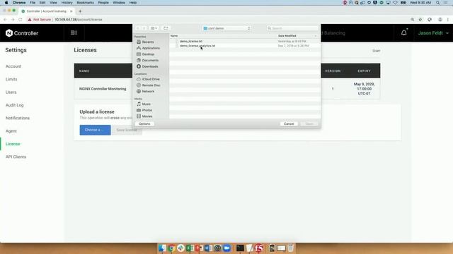Open License settings in the sidebar
This screenshot has width=453, height=254.
(13, 144)
